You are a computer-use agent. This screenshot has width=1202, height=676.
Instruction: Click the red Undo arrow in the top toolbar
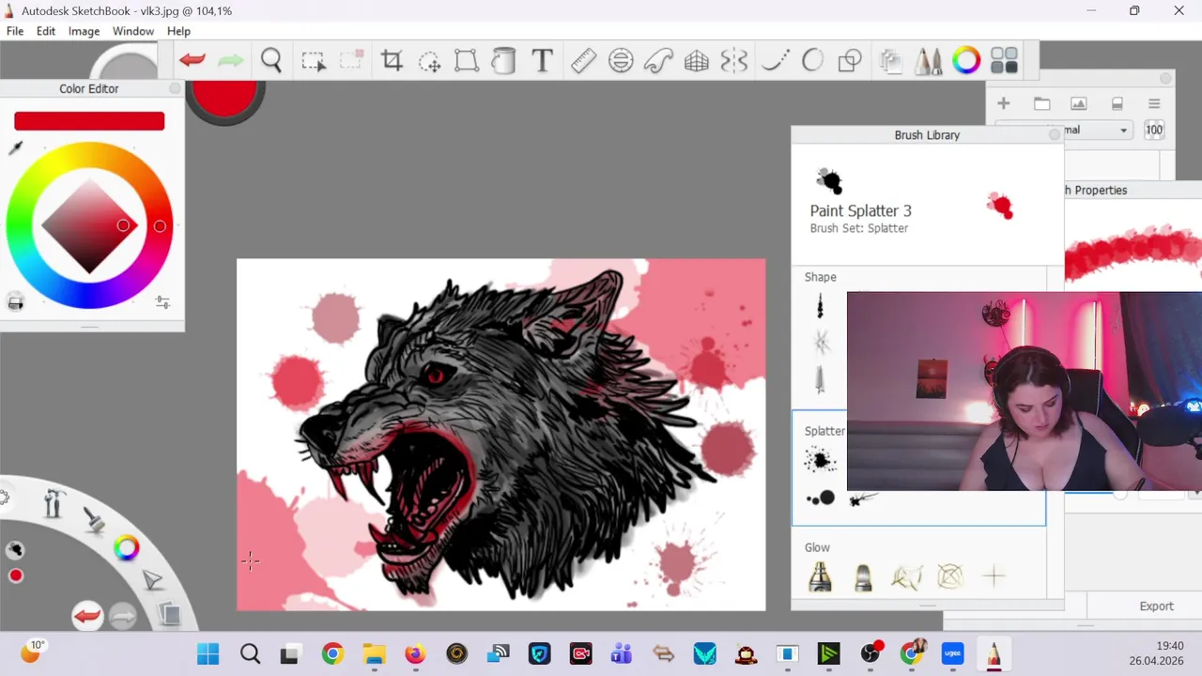[193, 61]
